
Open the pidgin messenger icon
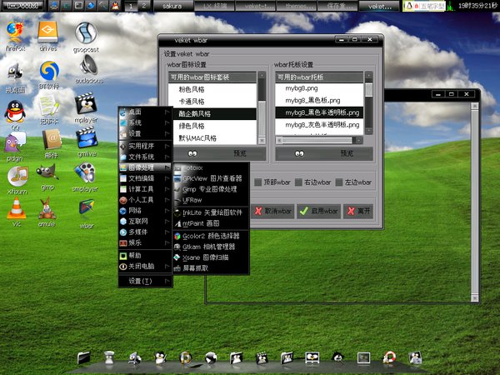(x=15, y=142)
